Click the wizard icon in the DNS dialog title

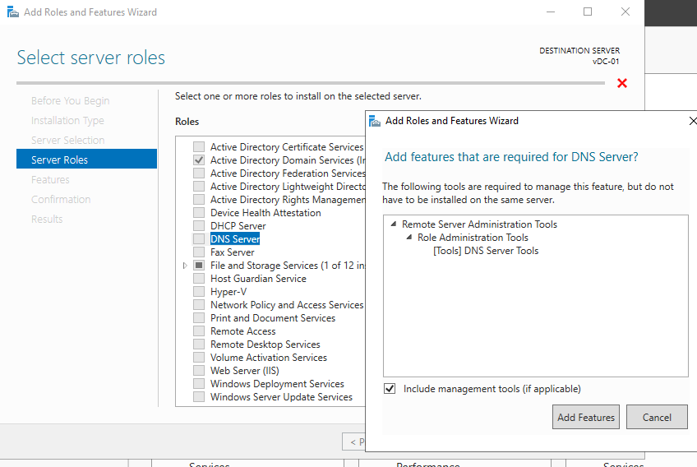click(375, 121)
